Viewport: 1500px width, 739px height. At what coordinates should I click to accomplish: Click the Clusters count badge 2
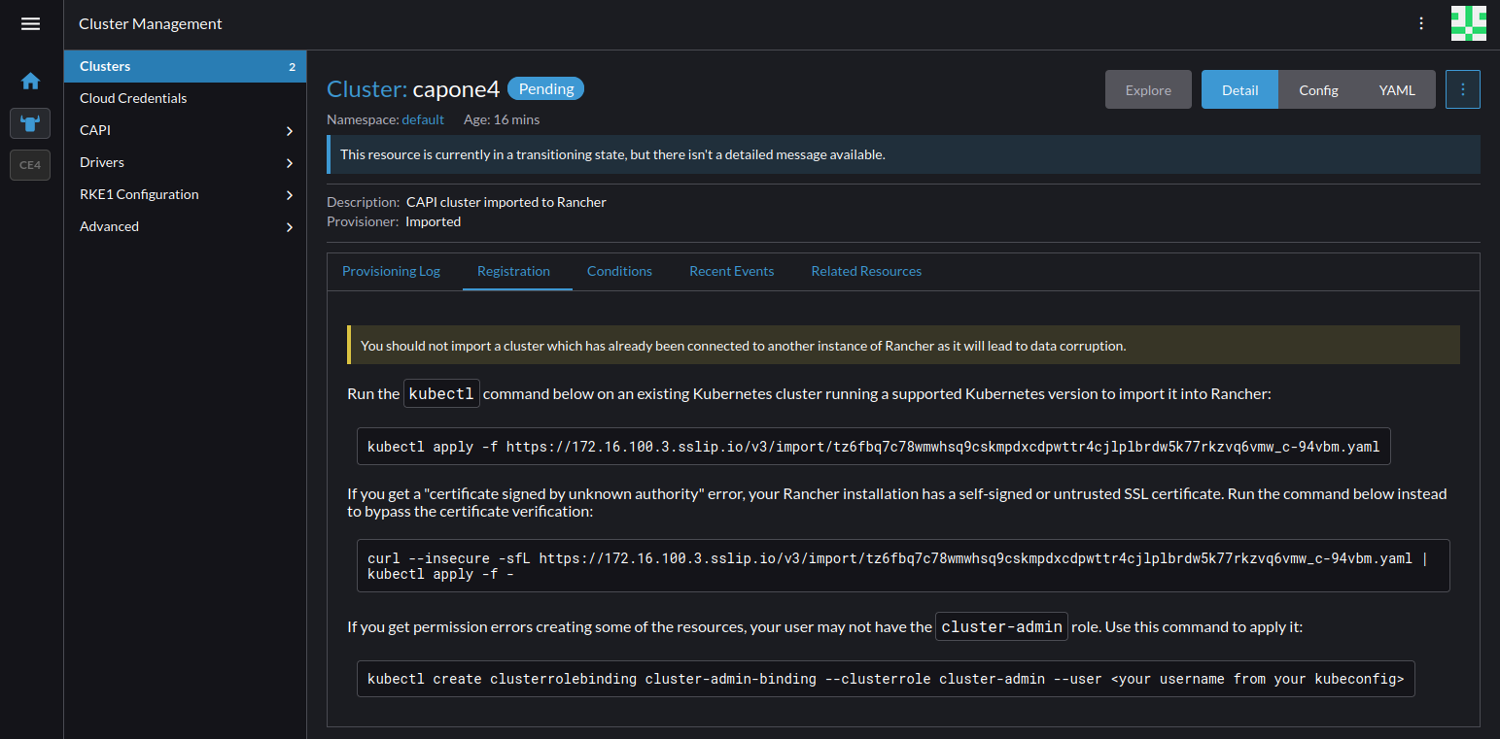coord(292,67)
